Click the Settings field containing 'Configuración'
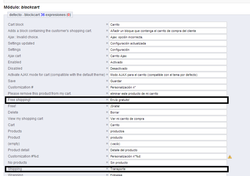Screen dimensions: 250x176 click(168, 50)
